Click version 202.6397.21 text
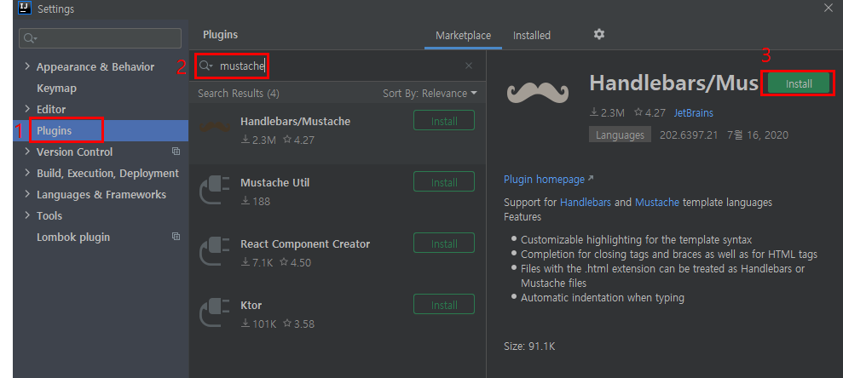Screen dimensions: 843x378 click(x=689, y=135)
